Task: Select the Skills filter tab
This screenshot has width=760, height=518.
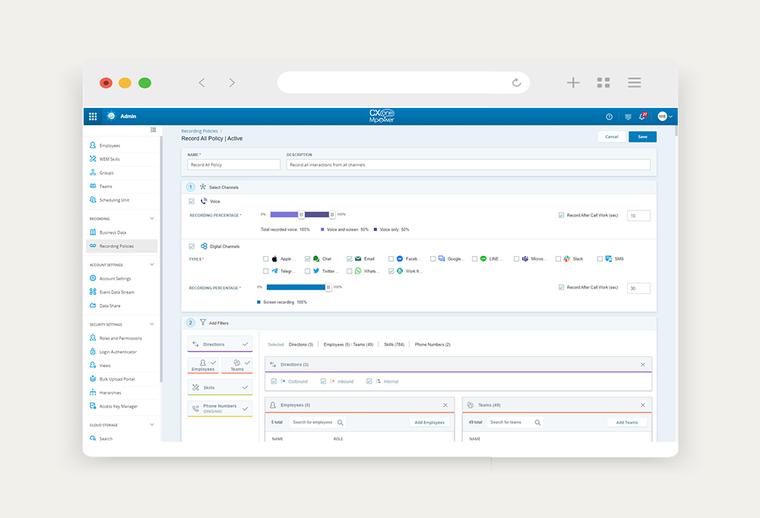Action: pos(220,387)
